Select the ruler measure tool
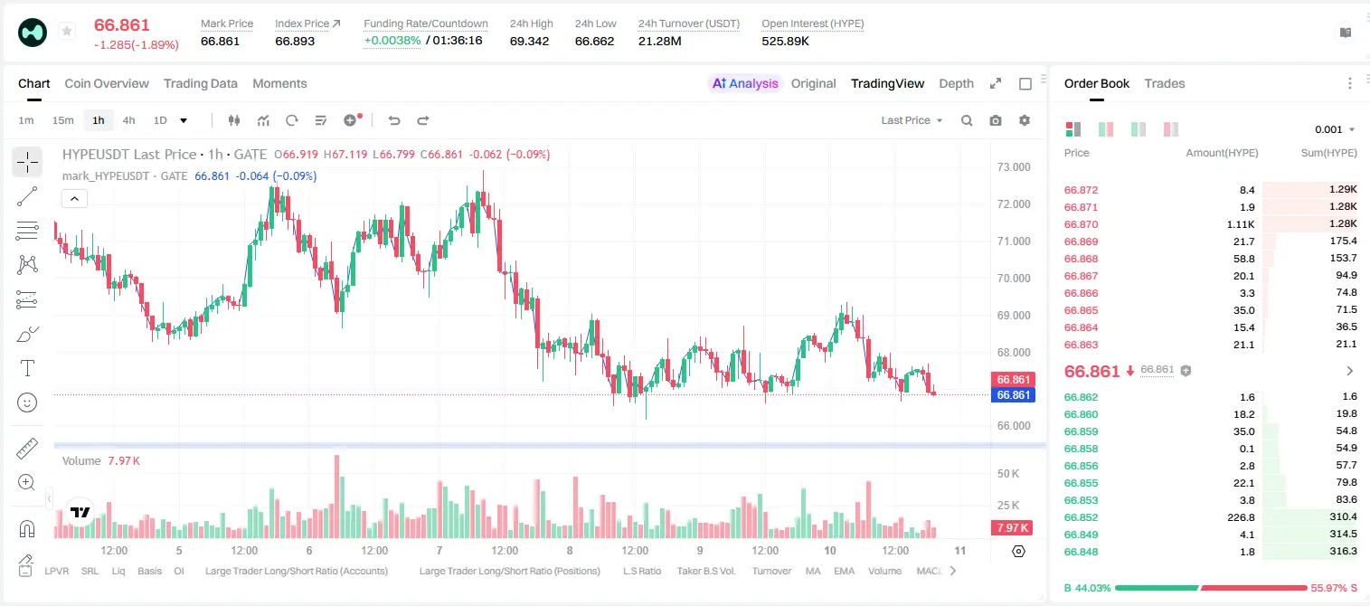The image size is (1370, 606). coord(27,449)
